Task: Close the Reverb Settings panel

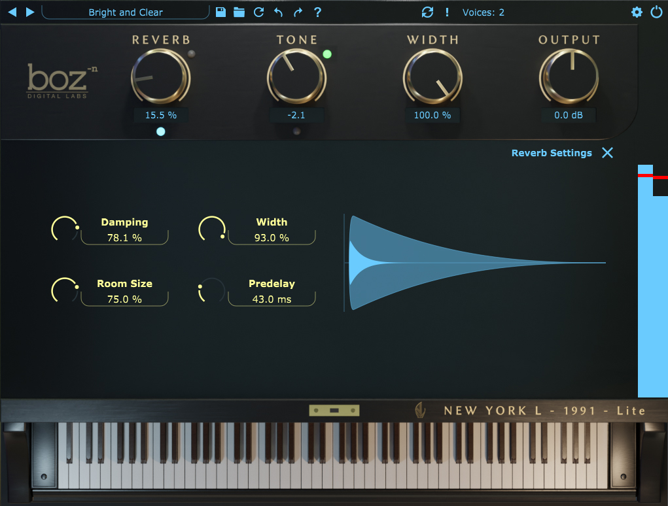Action: pyautogui.click(x=608, y=153)
